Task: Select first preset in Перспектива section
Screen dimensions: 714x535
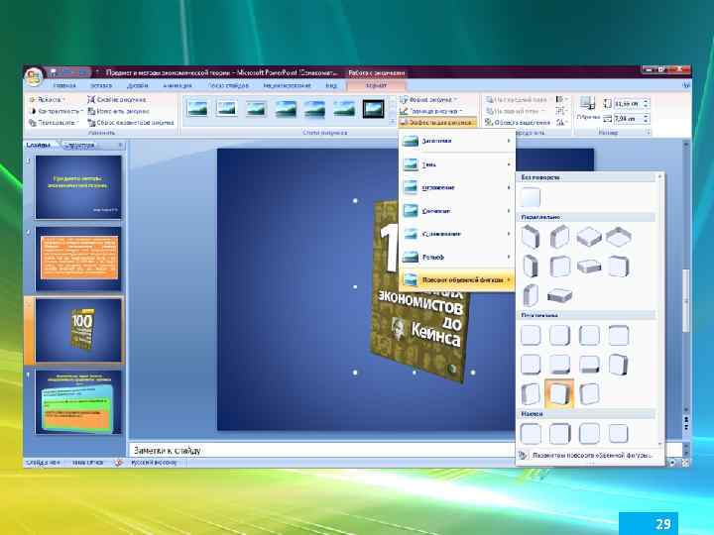Action: click(531, 335)
